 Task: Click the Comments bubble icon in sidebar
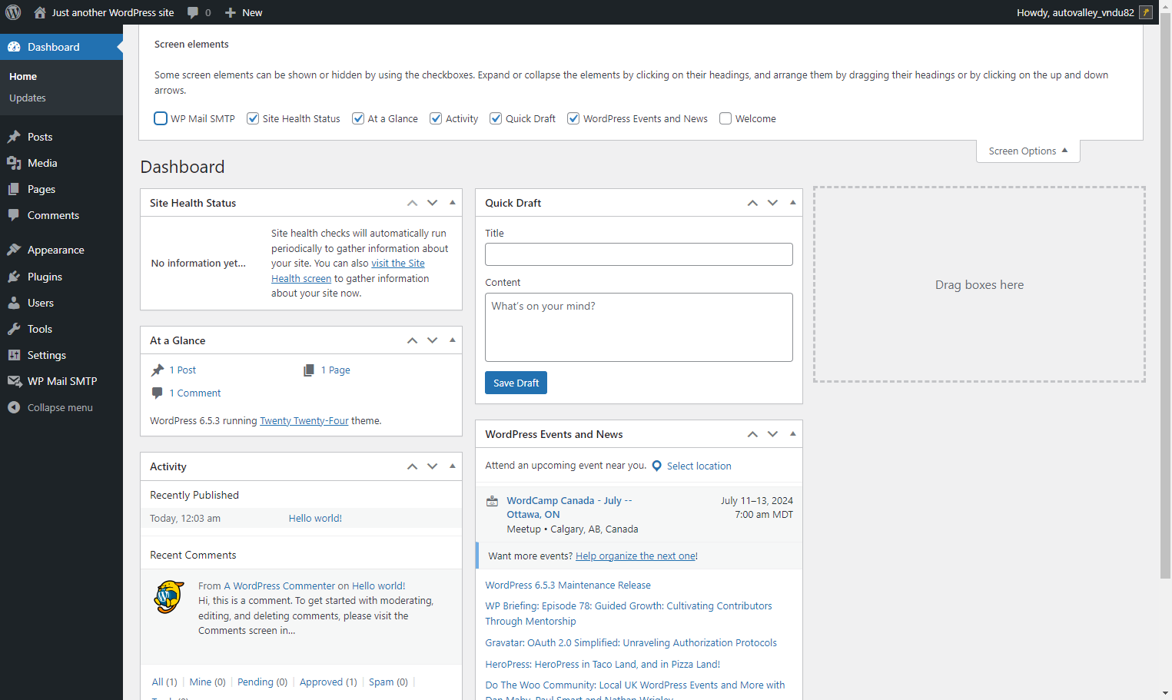click(x=14, y=215)
